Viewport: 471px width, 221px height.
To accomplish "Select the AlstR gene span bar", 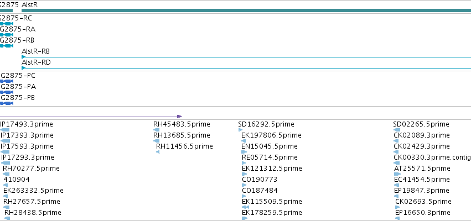I will [x=246, y=10].
